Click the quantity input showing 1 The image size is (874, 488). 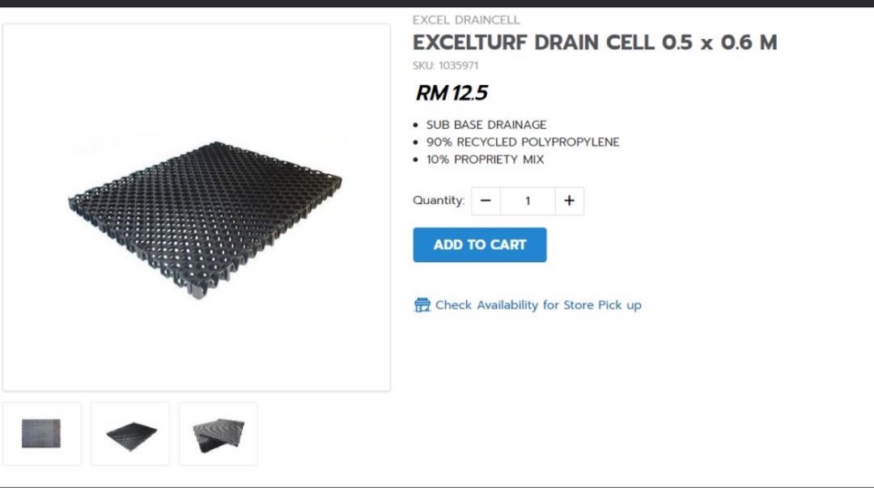pyautogui.click(x=527, y=200)
